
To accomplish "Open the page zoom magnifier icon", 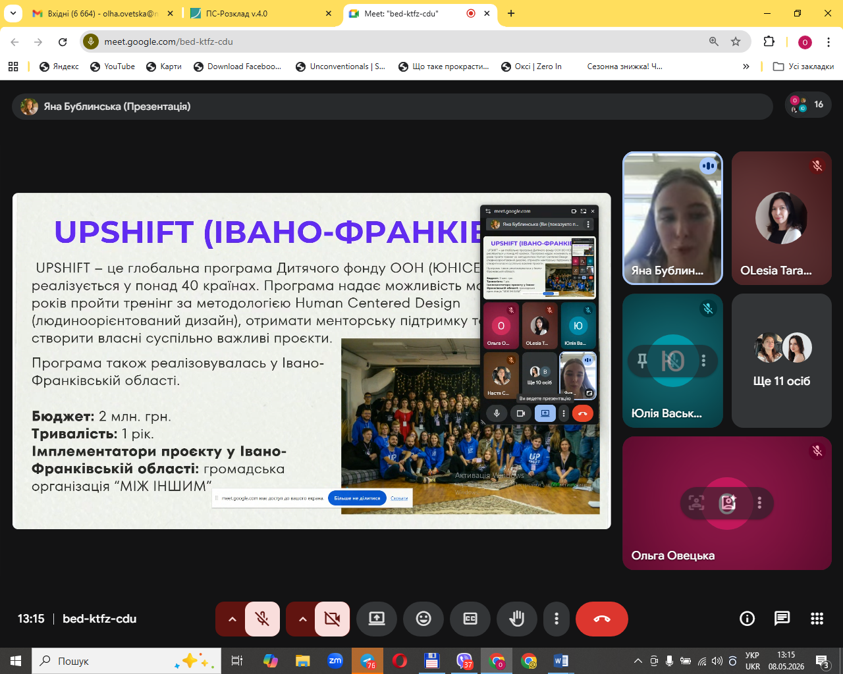I will (713, 41).
